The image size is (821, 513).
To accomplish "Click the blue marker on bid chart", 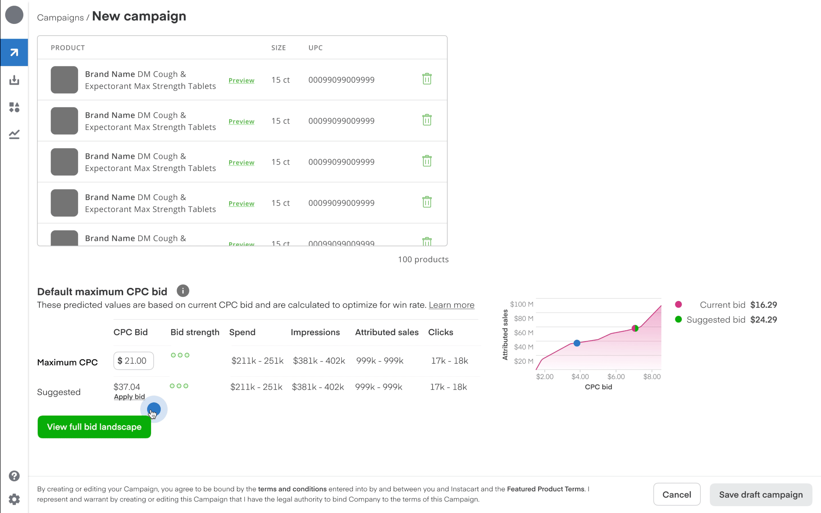I will [x=577, y=343].
